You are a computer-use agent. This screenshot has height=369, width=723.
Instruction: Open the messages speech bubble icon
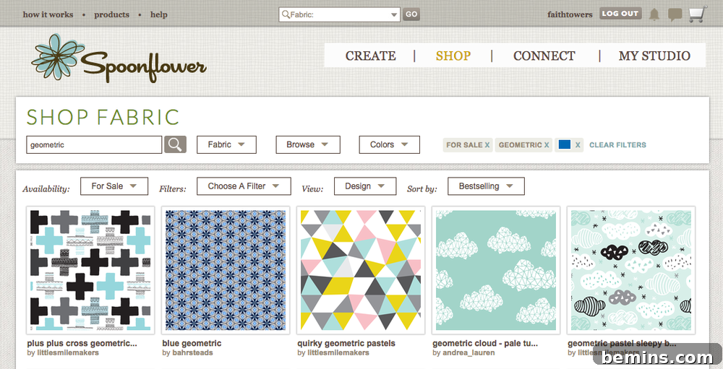click(x=675, y=14)
